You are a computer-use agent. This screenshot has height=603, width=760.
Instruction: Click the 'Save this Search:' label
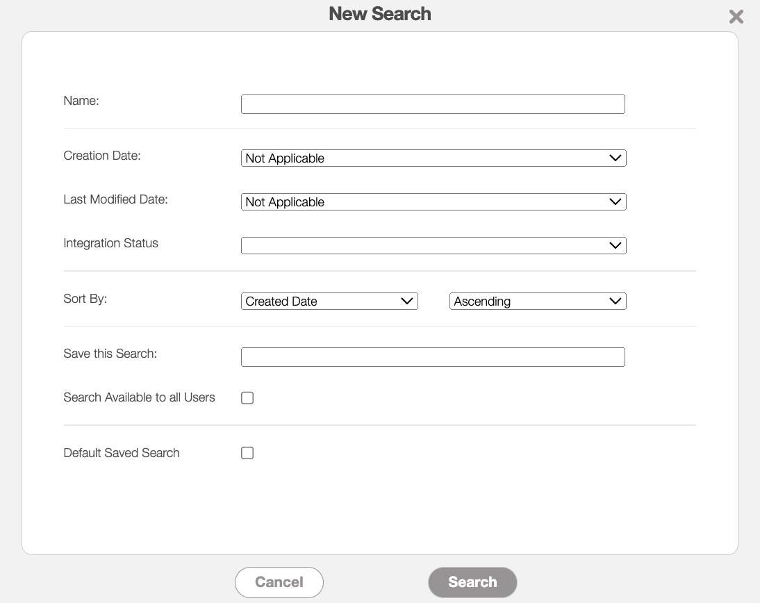click(110, 354)
